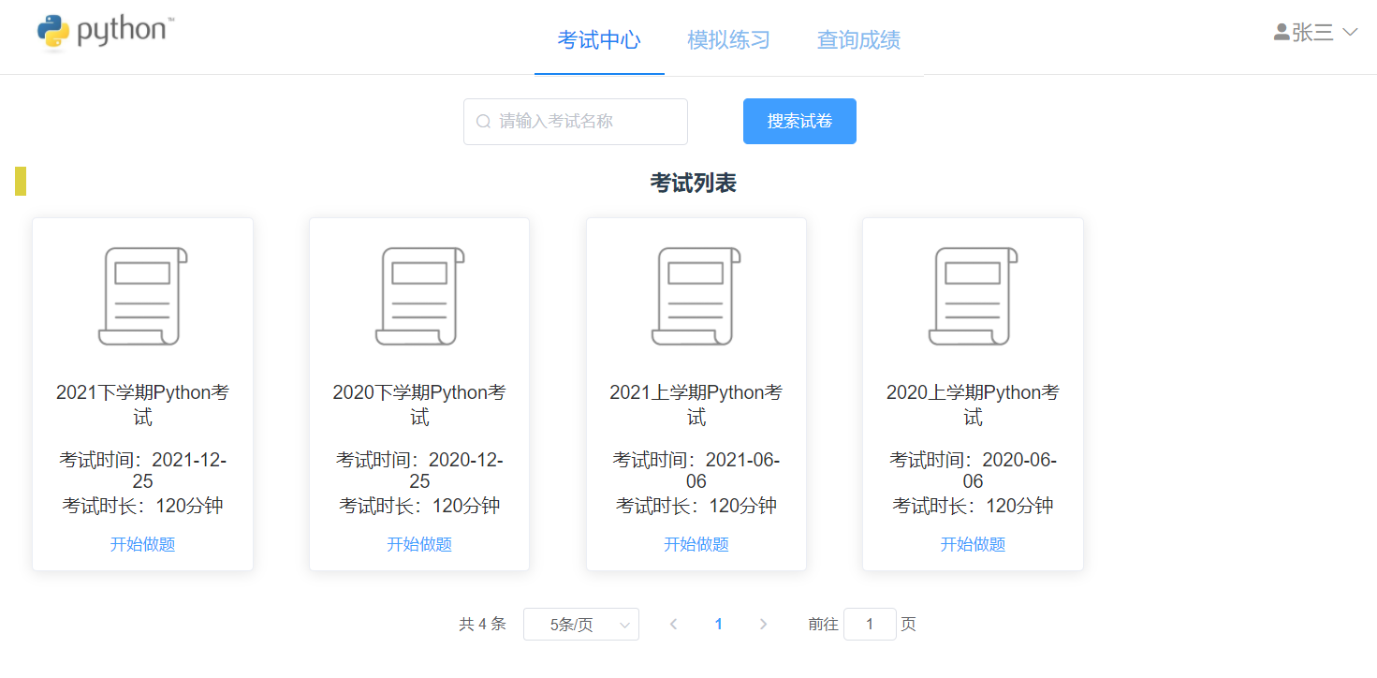Open the 5条/页 page size dropdown

coord(581,625)
